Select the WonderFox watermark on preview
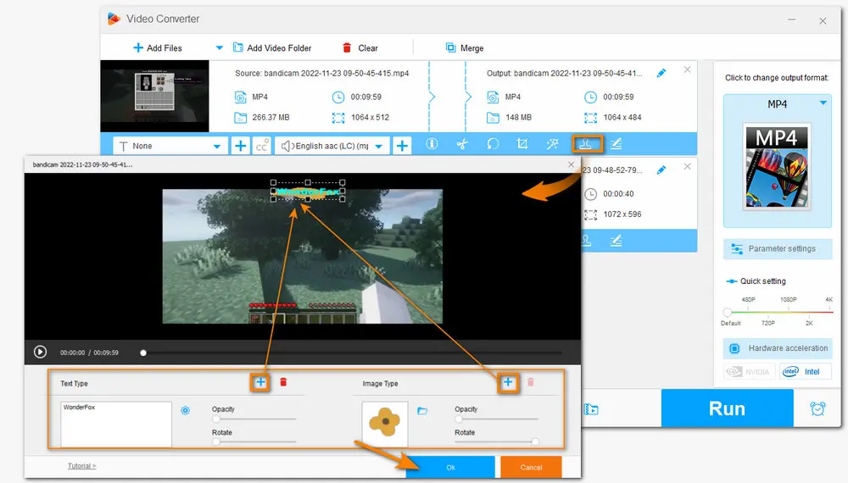 [x=308, y=192]
